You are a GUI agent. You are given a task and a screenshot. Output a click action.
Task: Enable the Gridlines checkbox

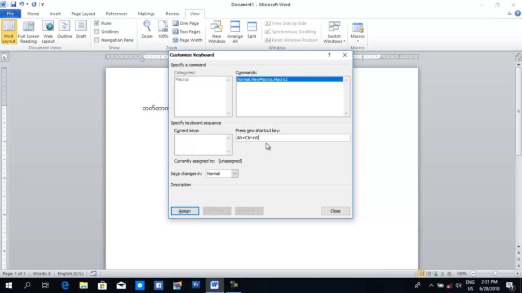click(96, 32)
